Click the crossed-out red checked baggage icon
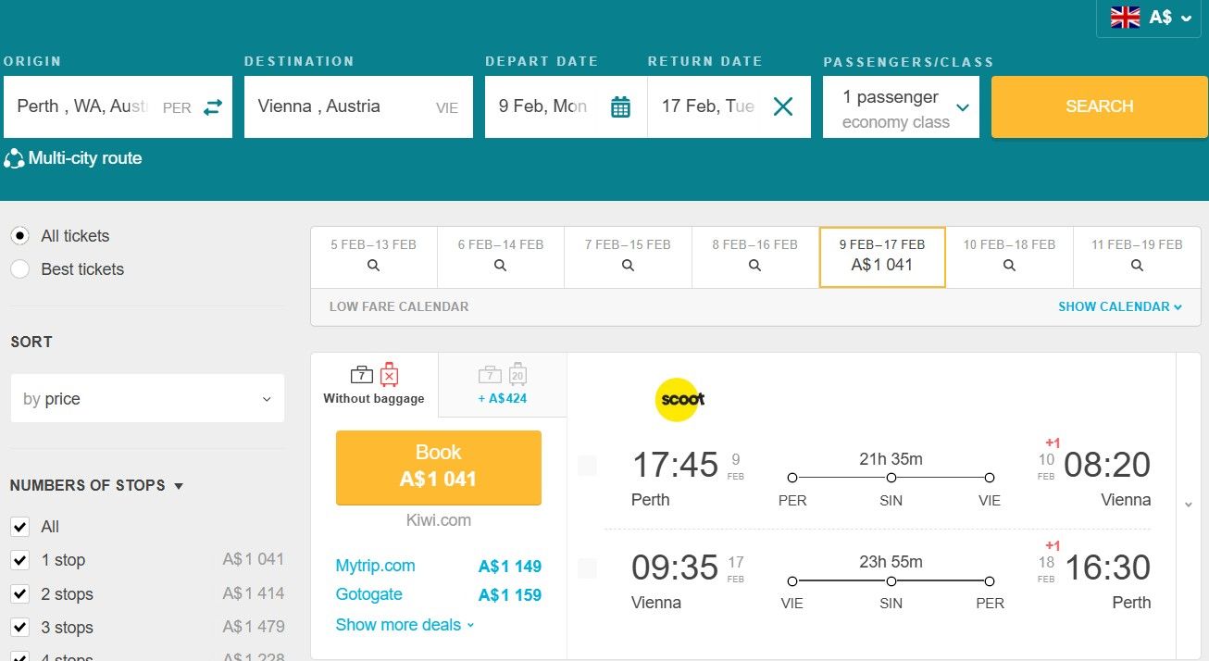 (x=388, y=375)
